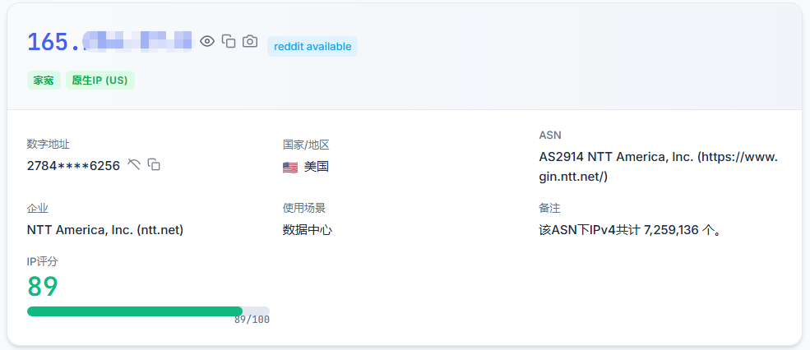Click the IP评分 label
Image resolution: width=810 pixels, height=350 pixels.
[x=43, y=261]
